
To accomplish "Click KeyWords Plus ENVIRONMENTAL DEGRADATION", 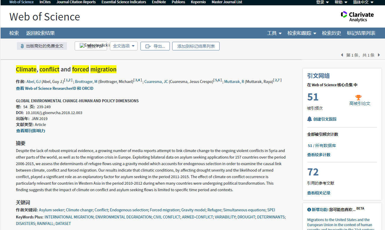I will point(123,217).
